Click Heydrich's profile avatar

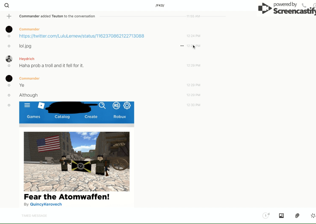click(9, 59)
